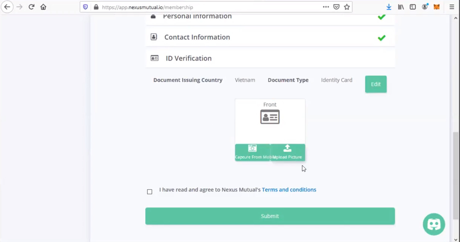Screen dimensions: 460x242
Task: Click the Vietnam country value
Action: pyautogui.click(x=245, y=80)
